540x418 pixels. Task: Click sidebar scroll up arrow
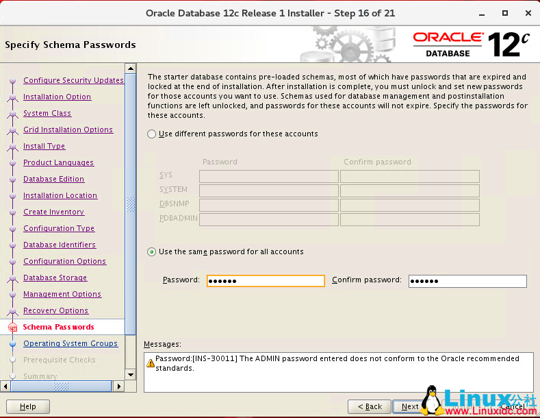pos(131,69)
